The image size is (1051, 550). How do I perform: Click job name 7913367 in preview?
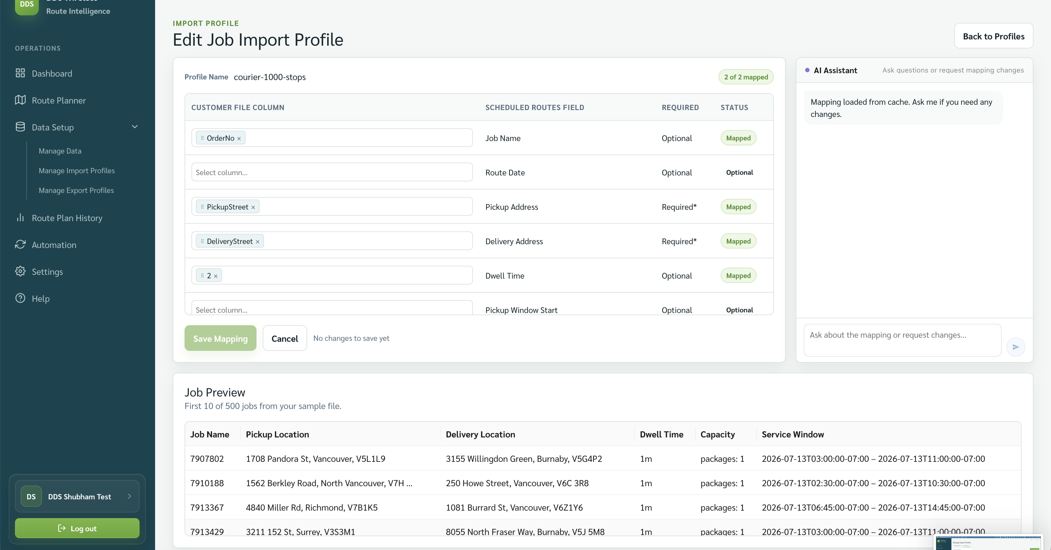(x=207, y=507)
